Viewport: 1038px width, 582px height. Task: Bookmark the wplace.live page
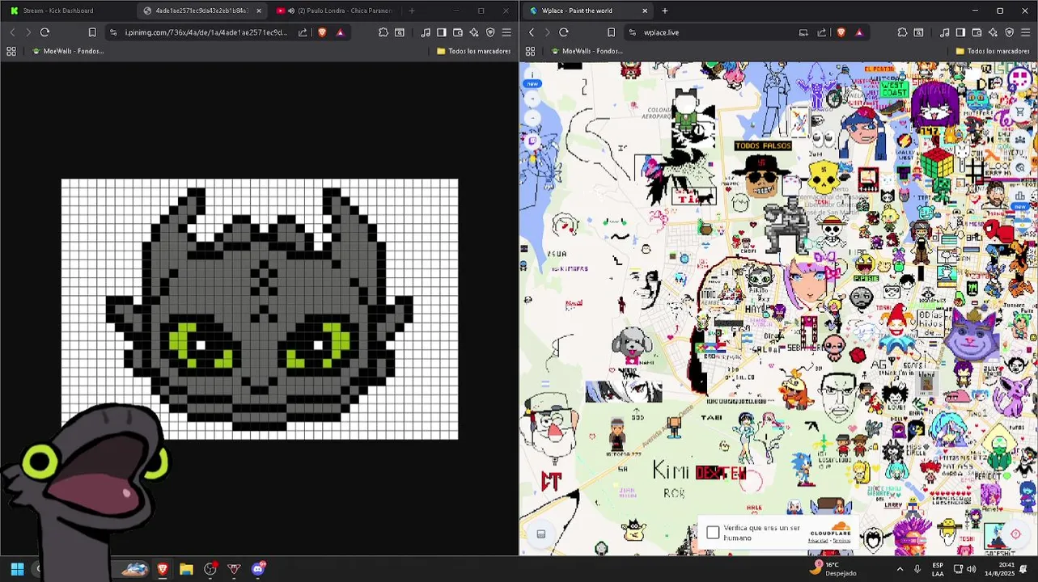[x=611, y=32]
